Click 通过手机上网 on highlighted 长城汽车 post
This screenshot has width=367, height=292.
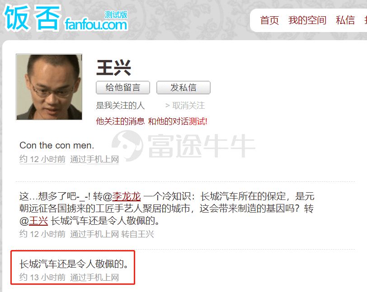[x=94, y=277]
